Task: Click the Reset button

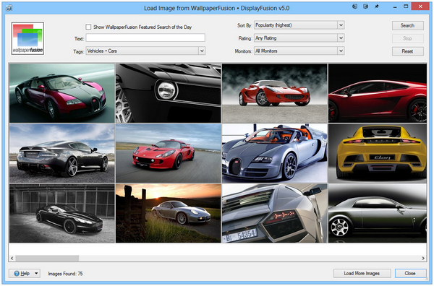Action: (408, 51)
